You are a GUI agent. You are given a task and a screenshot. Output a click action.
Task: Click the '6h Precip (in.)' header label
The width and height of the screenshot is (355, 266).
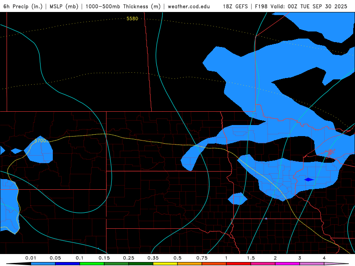[x=23, y=6]
